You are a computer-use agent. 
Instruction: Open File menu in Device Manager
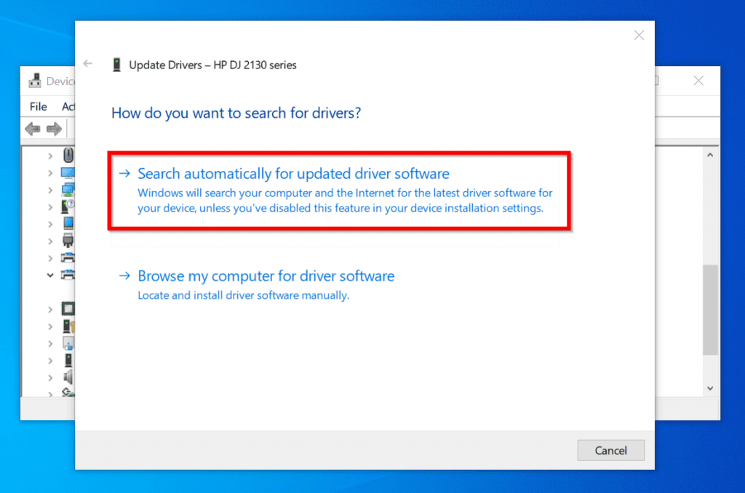tap(38, 107)
